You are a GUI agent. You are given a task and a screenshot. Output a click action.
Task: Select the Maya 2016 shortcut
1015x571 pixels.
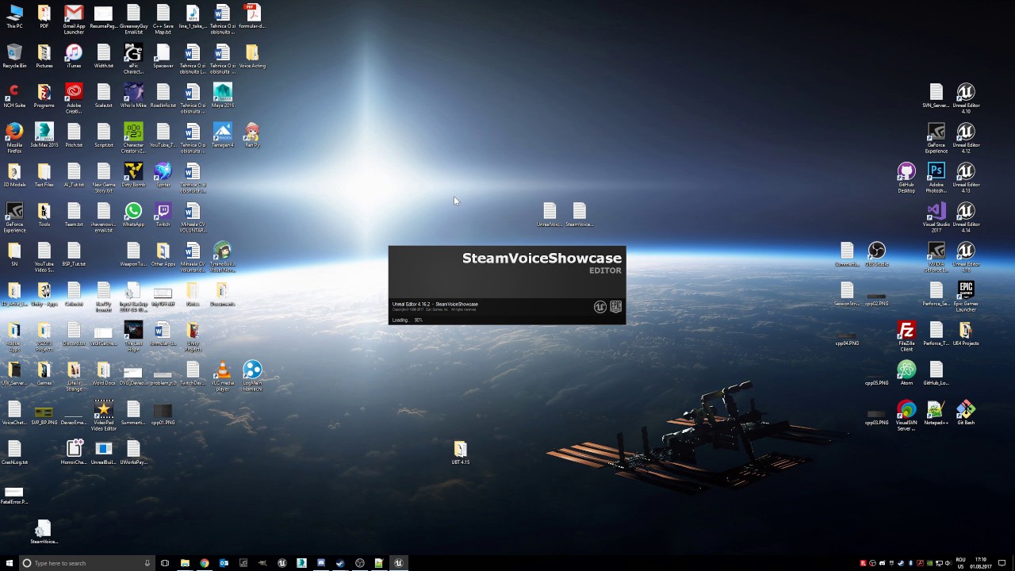(x=223, y=96)
